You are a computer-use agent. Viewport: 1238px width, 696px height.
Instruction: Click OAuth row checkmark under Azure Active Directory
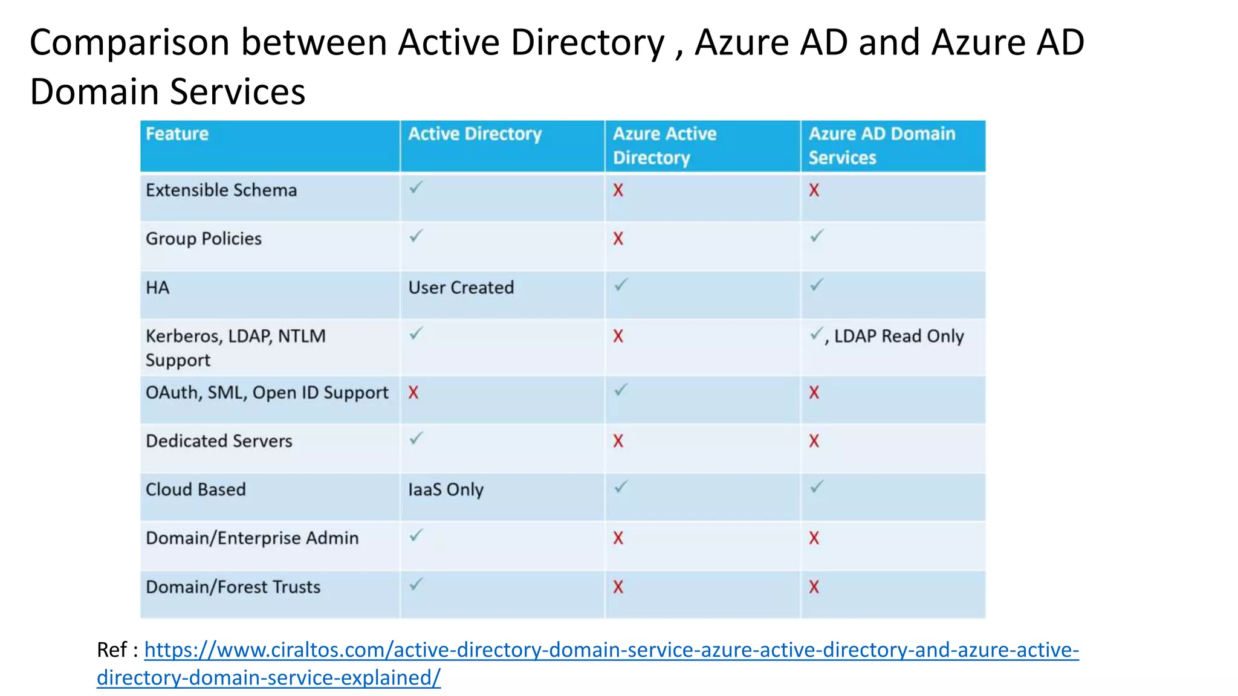[x=621, y=390]
